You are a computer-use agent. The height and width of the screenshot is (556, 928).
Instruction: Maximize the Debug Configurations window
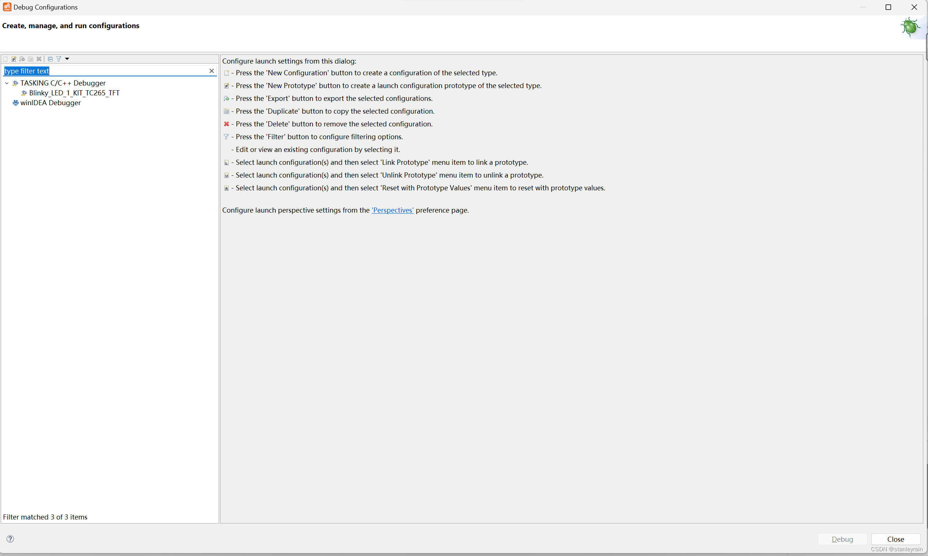click(x=888, y=7)
